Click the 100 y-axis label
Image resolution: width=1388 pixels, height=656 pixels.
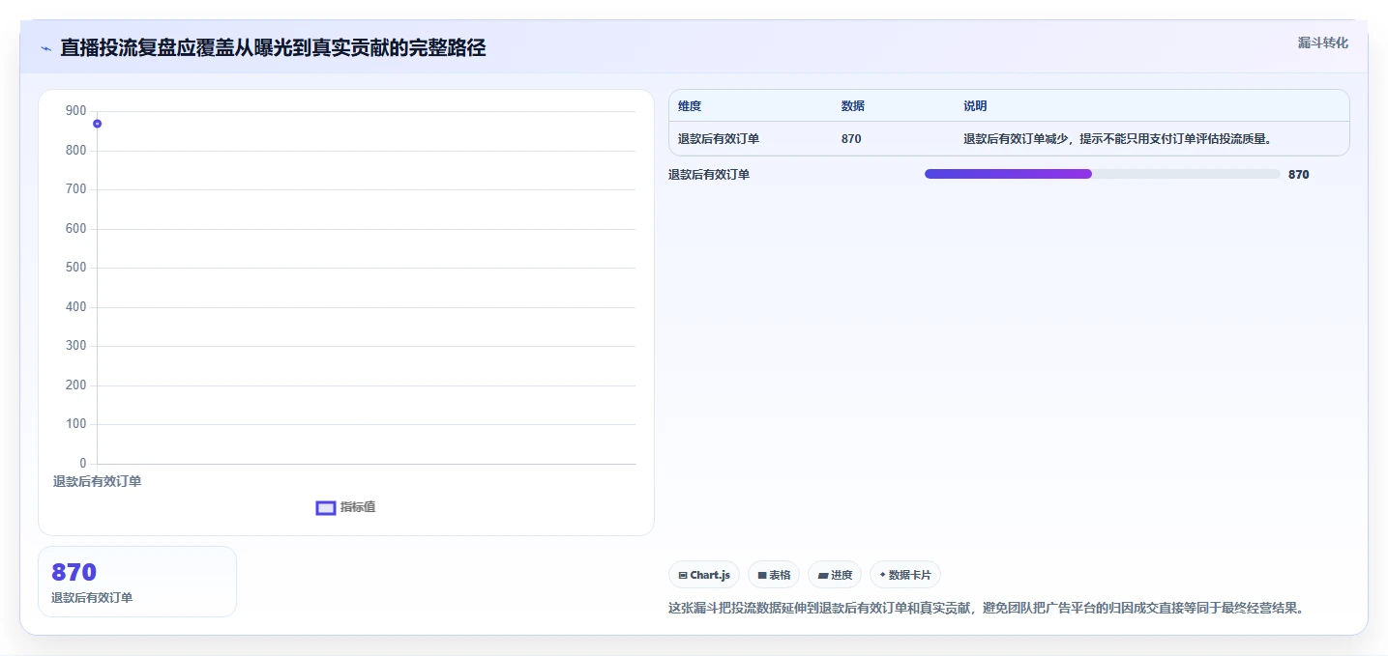(x=76, y=424)
